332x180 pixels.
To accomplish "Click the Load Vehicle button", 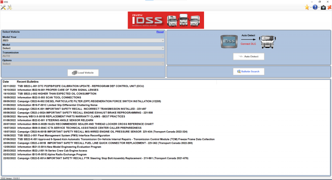I will pyautogui.click(x=83, y=73).
